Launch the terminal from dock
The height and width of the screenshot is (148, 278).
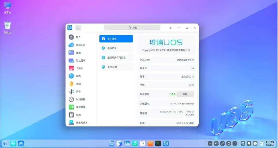[158, 143]
